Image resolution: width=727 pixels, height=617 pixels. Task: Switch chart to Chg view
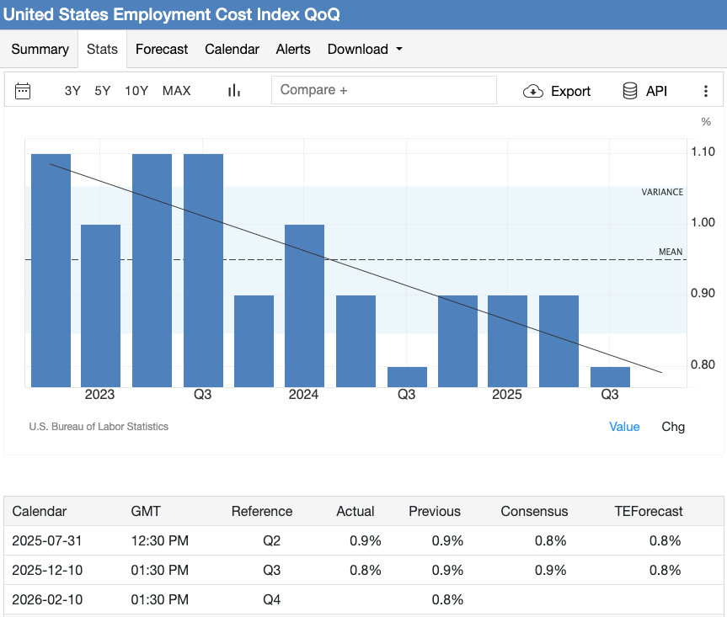point(673,427)
